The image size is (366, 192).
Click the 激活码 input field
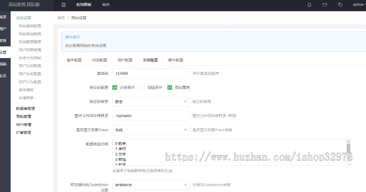(x=151, y=73)
